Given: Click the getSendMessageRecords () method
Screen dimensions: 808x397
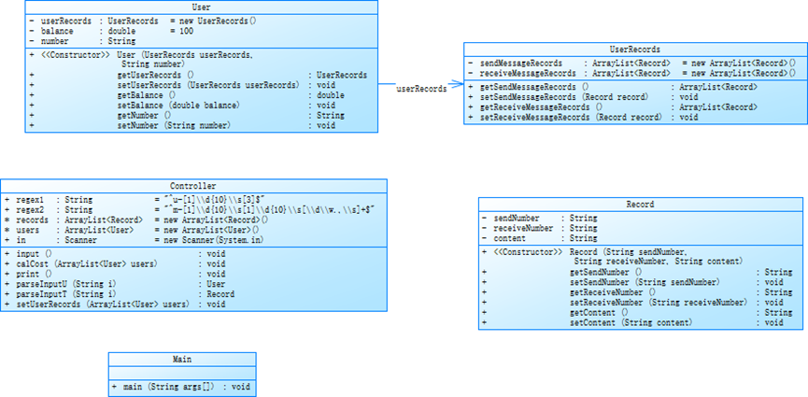Looking at the screenshot, I should point(613,87).
